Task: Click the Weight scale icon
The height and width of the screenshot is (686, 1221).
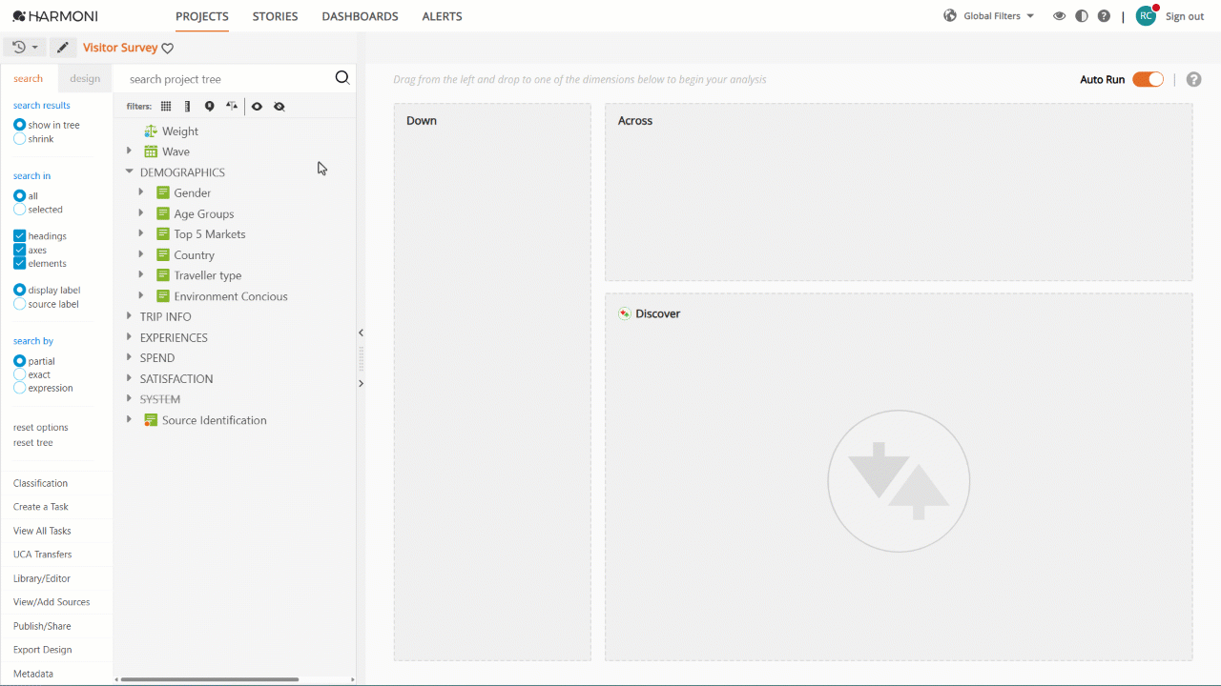Action: 151,131
